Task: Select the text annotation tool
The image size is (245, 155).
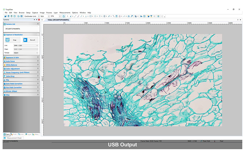Action: click(116, 16)
